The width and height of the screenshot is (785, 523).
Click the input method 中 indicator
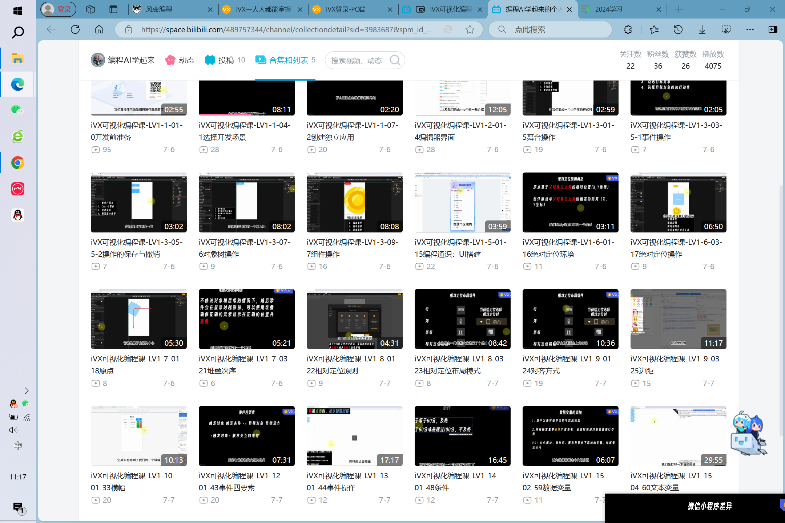(18, 446)
